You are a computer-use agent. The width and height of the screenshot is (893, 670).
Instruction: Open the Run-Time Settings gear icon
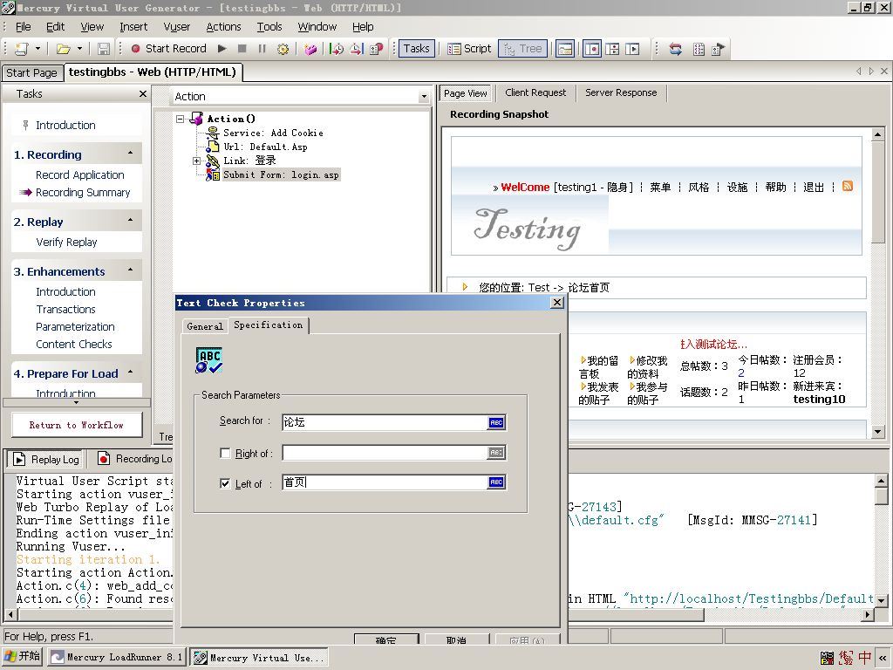(283, 49)
